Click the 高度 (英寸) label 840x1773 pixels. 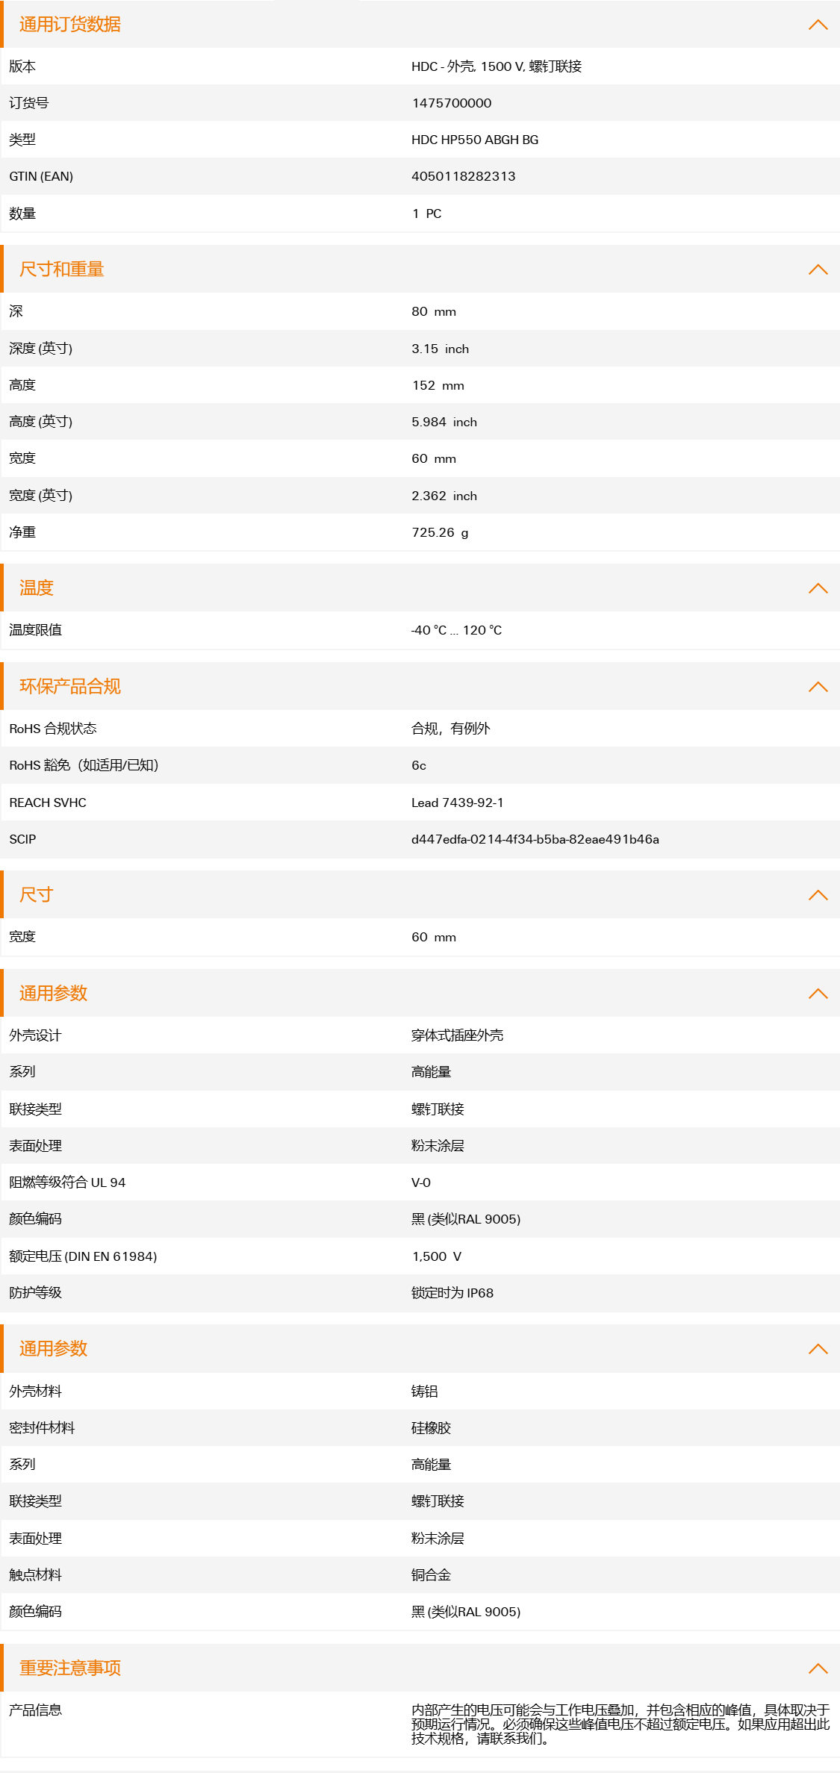[41, 422]
